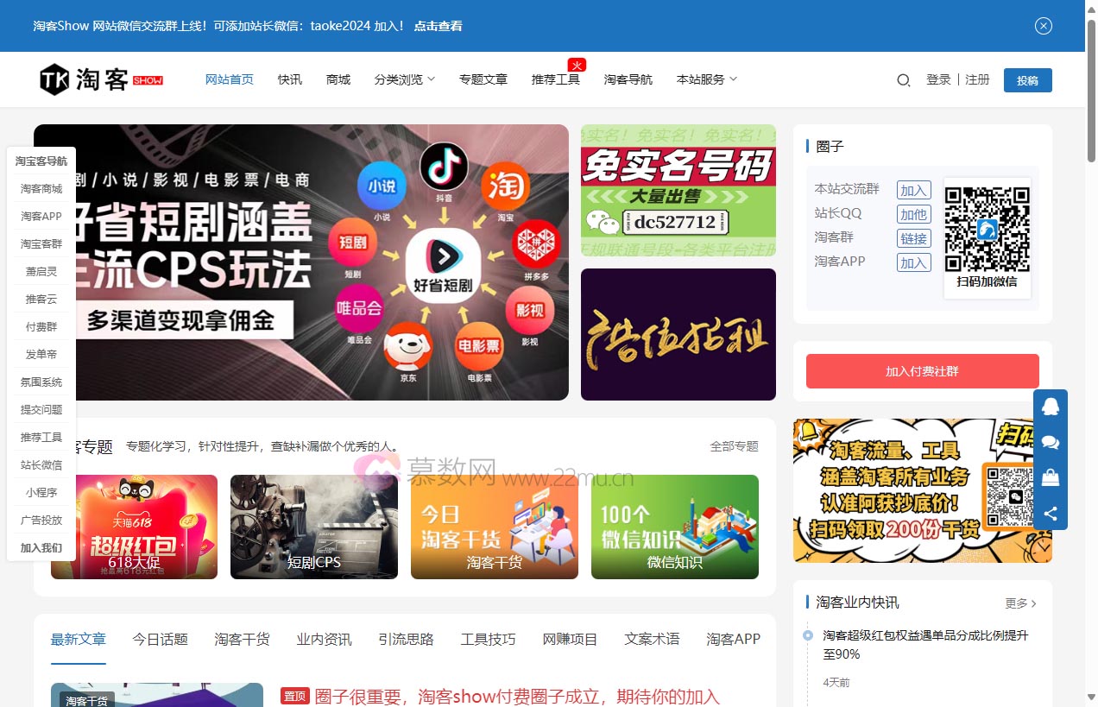Screen dimensions: 1098x707
Task: Open the 短剧CPS topic thumbnail
Action: coord(314,527)
